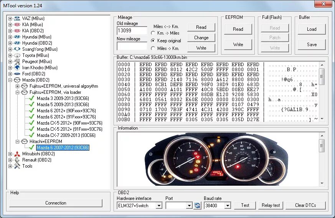
Task: Open the Hardware interface dropdown
Action: tap(159, 206)
